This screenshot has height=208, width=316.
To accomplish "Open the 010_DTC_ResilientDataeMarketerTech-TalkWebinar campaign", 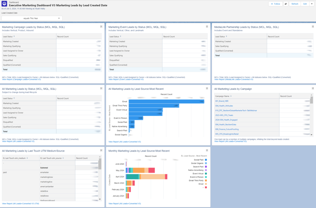I will (236, 110).
